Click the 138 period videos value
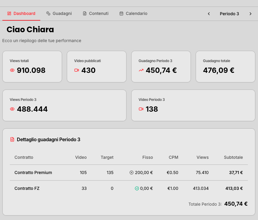This screenshot has height=220, width=258. point(152,109)
